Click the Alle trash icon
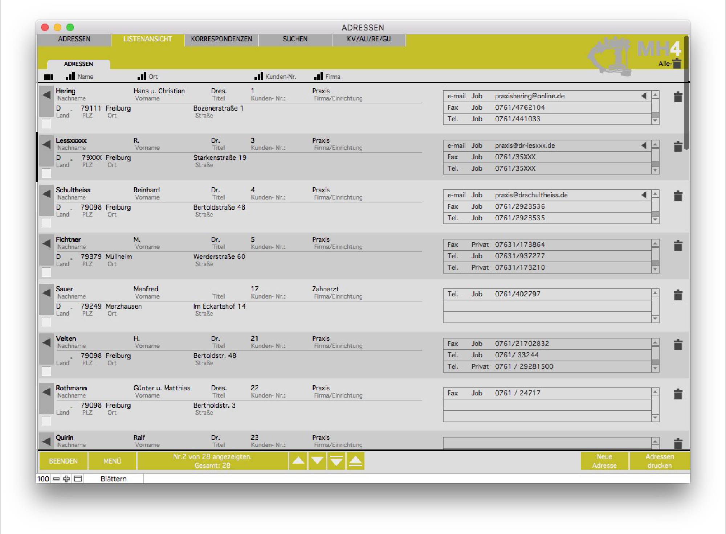The height and width of the screenshot is (534, 726). (x=677, y=63)
